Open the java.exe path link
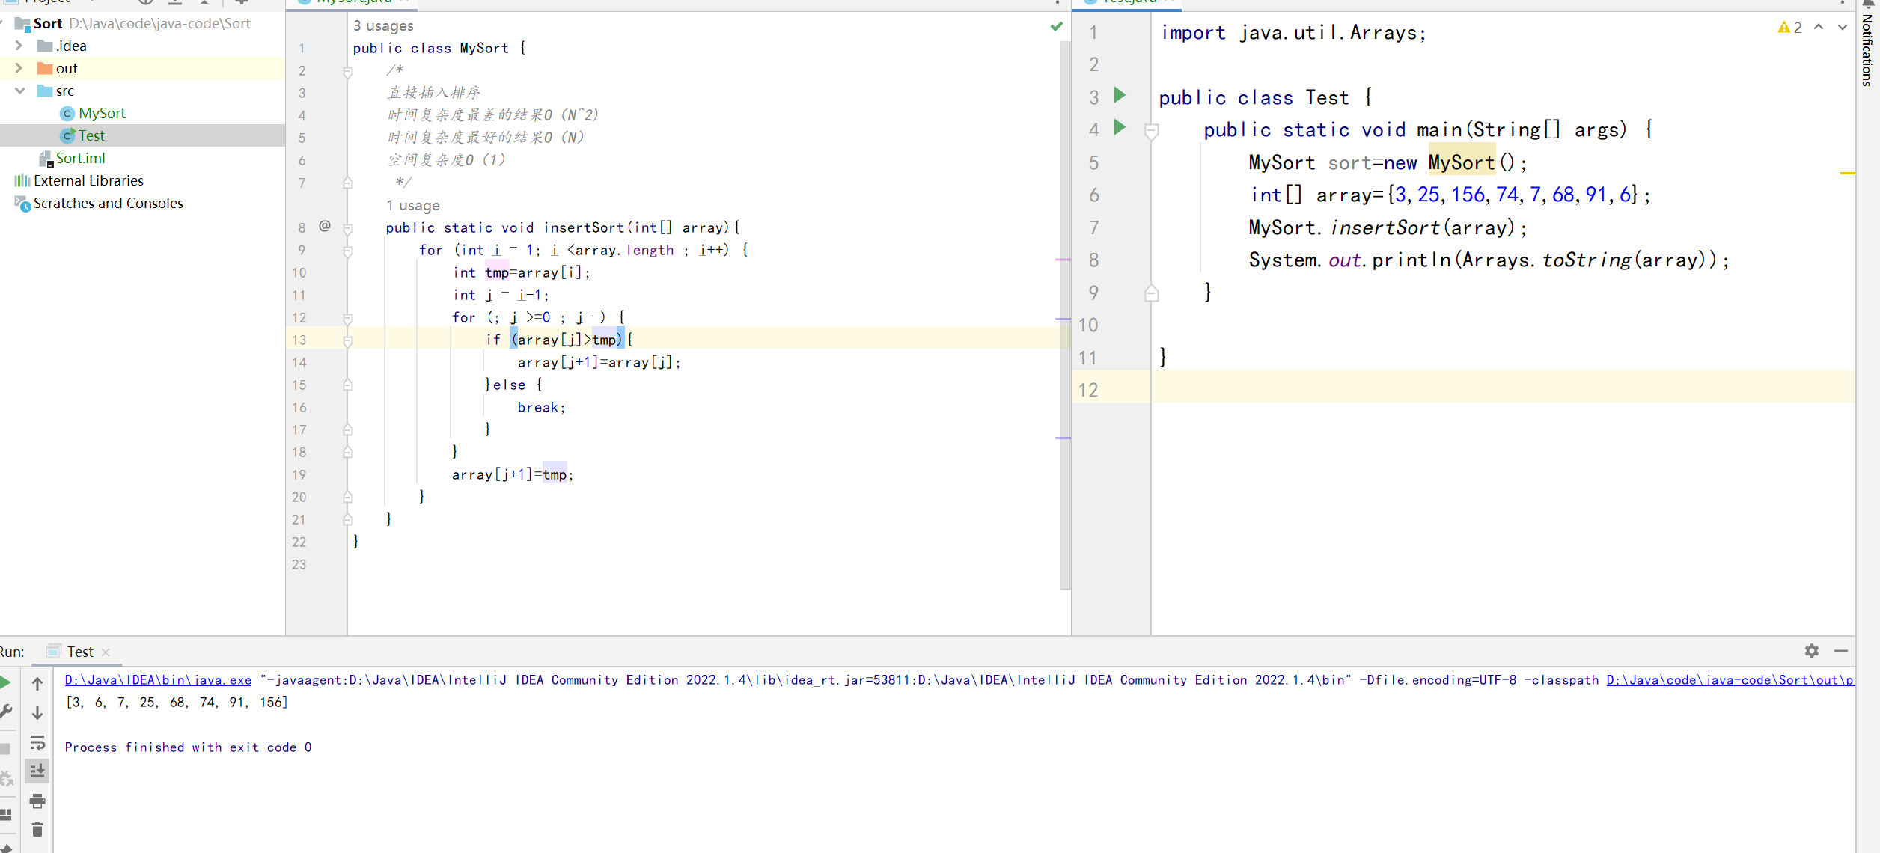Viewport: 1880px width, 853px height. (x=158, y=680)
